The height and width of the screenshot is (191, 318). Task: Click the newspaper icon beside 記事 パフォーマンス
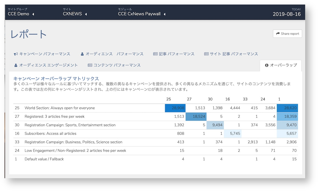[155, 54]
